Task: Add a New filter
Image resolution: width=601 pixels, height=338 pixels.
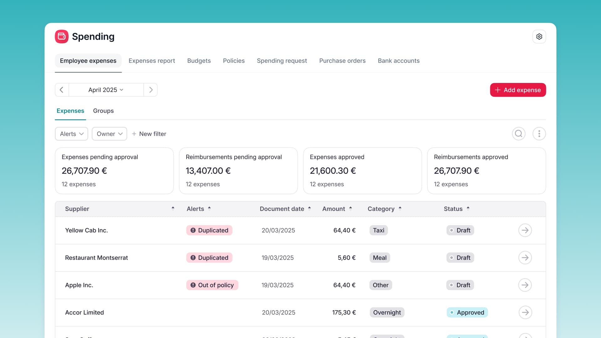Action: tap(149, 134)
